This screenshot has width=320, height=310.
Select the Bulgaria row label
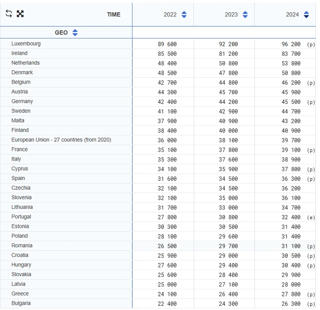tap(21, 303)
